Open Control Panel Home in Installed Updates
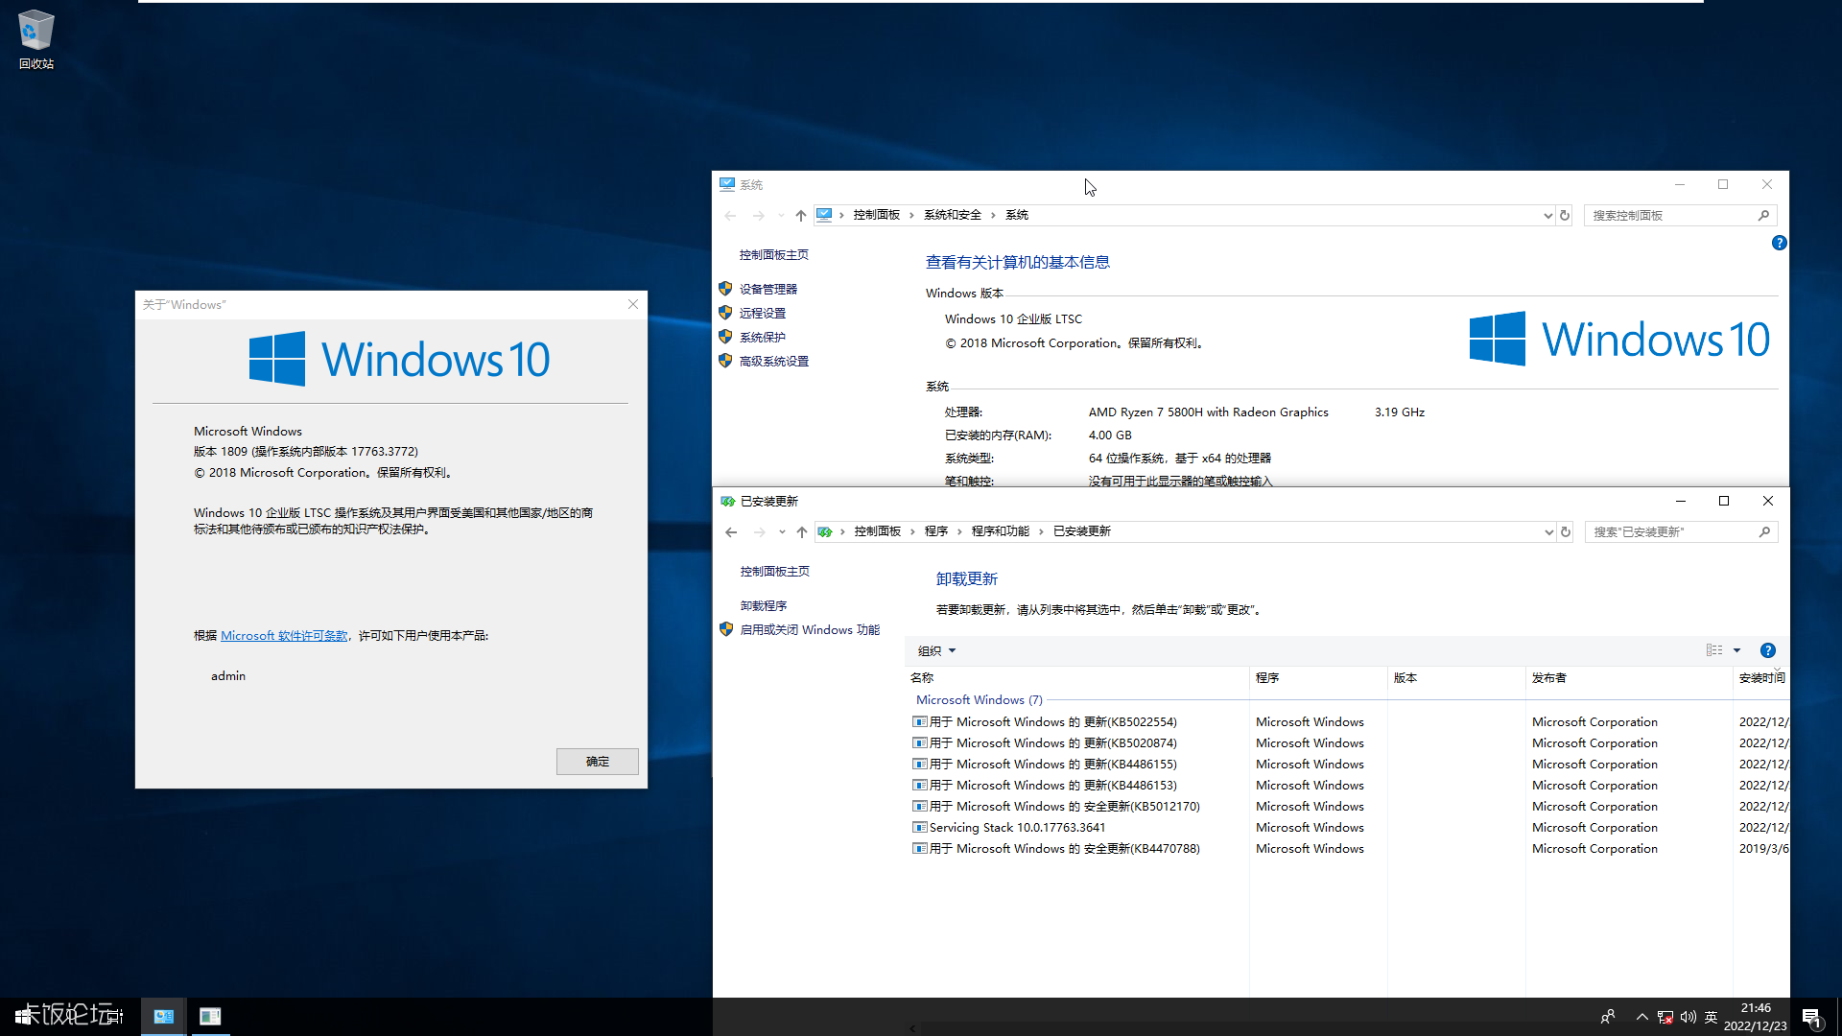Image resolution: width=1842 pixels, height=1036 pixels. click(774, 572)
